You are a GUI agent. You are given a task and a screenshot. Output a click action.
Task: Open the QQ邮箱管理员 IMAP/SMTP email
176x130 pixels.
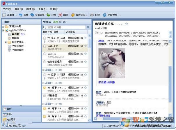65,63
